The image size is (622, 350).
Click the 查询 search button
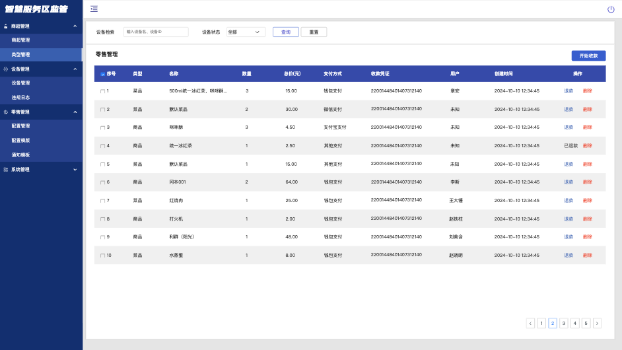point(286,32)
